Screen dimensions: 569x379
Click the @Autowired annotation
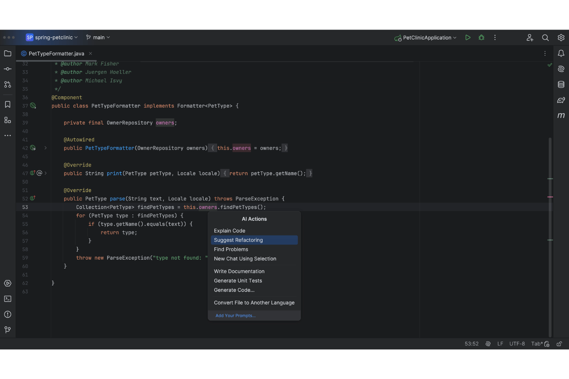tap(79, 140)
